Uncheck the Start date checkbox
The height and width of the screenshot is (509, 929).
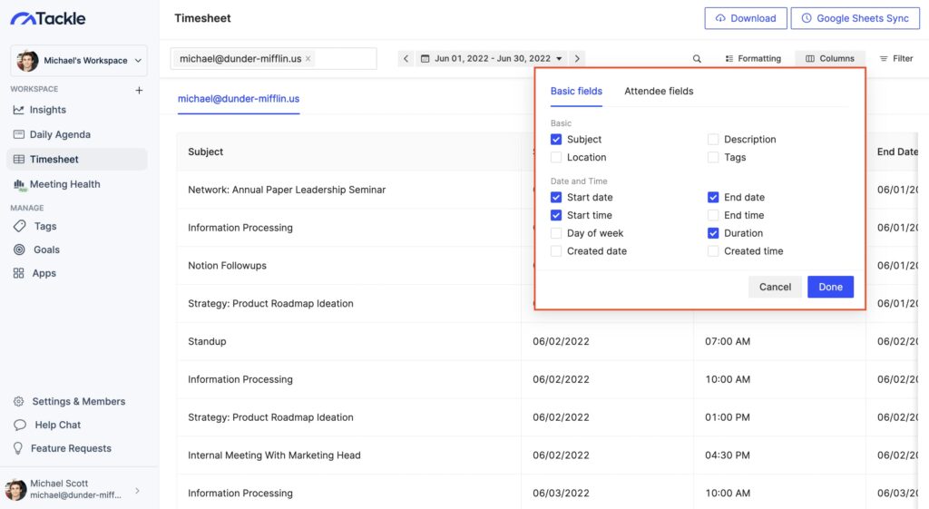(x=556, y=197)
